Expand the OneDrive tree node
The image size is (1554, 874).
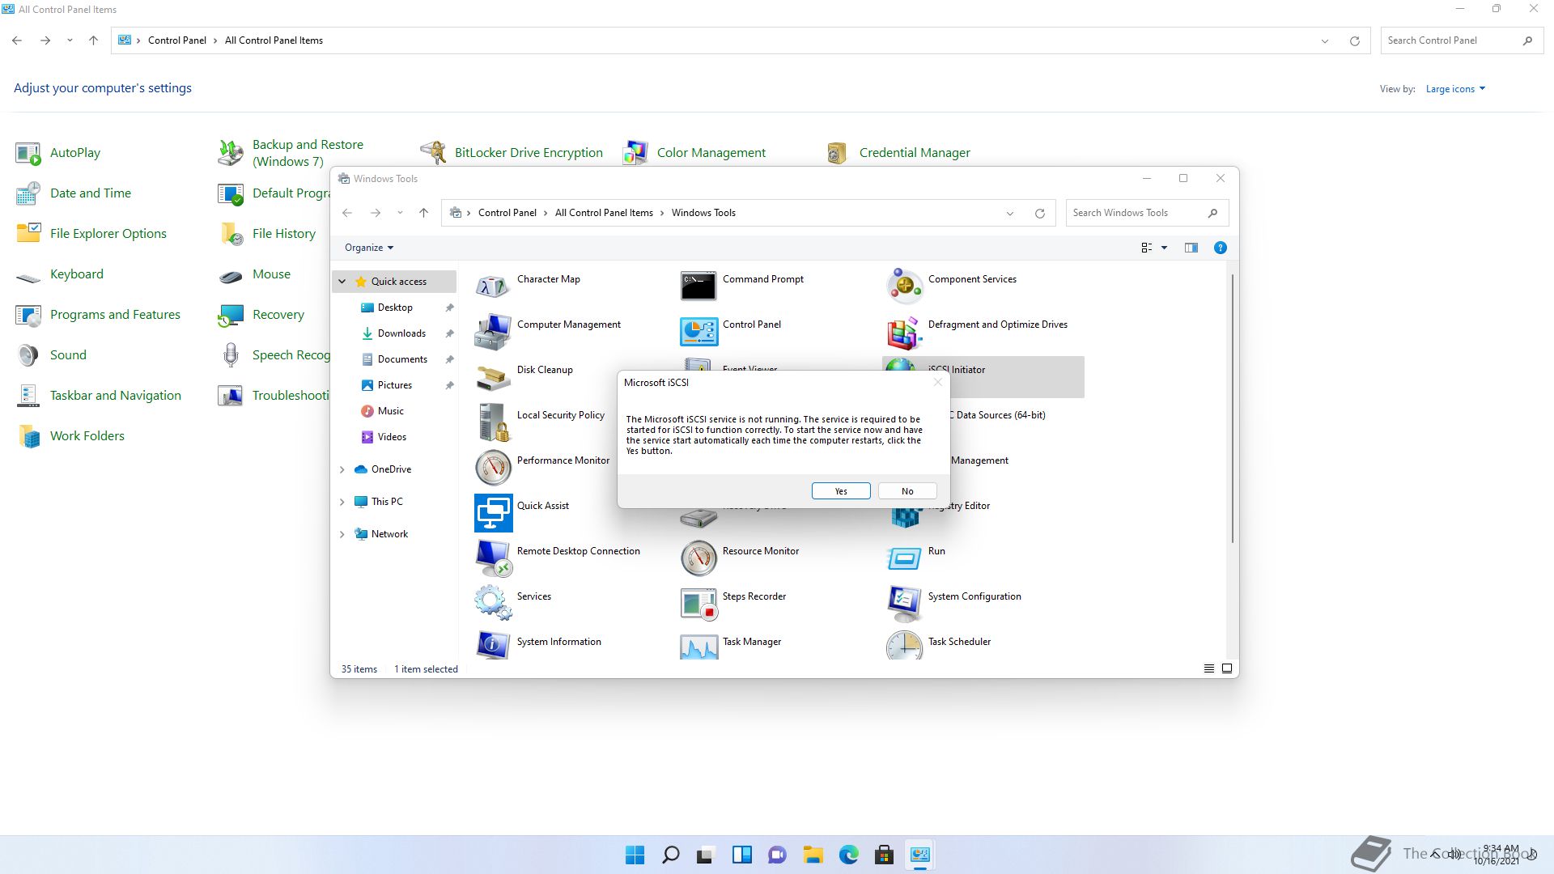(x=342, y=469)
